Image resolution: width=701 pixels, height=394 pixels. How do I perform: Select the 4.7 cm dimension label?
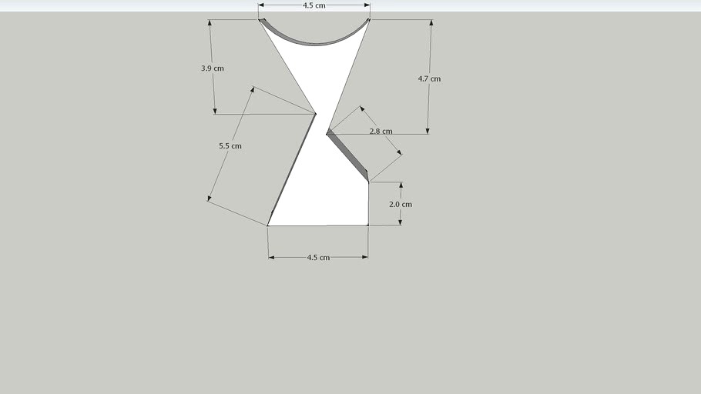(x=429, y=78)
